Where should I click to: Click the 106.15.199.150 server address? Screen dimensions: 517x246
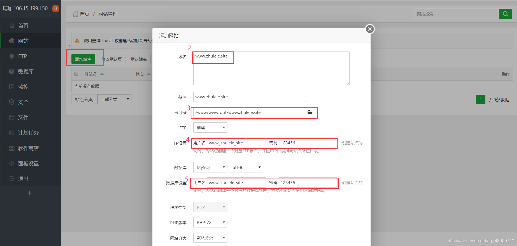[31, 8]
